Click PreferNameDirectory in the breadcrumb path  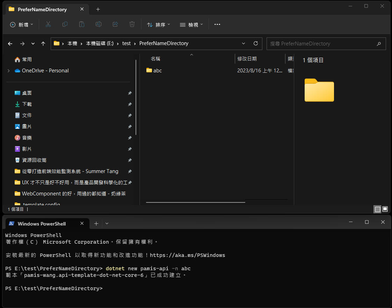click(x=164, y=43)
